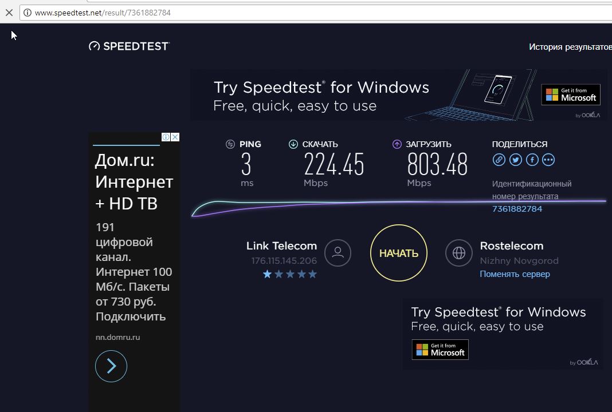This screenshot has height=412, width=612.
Task: Click the Speedtest logo
Action: [x=129, y=46]
